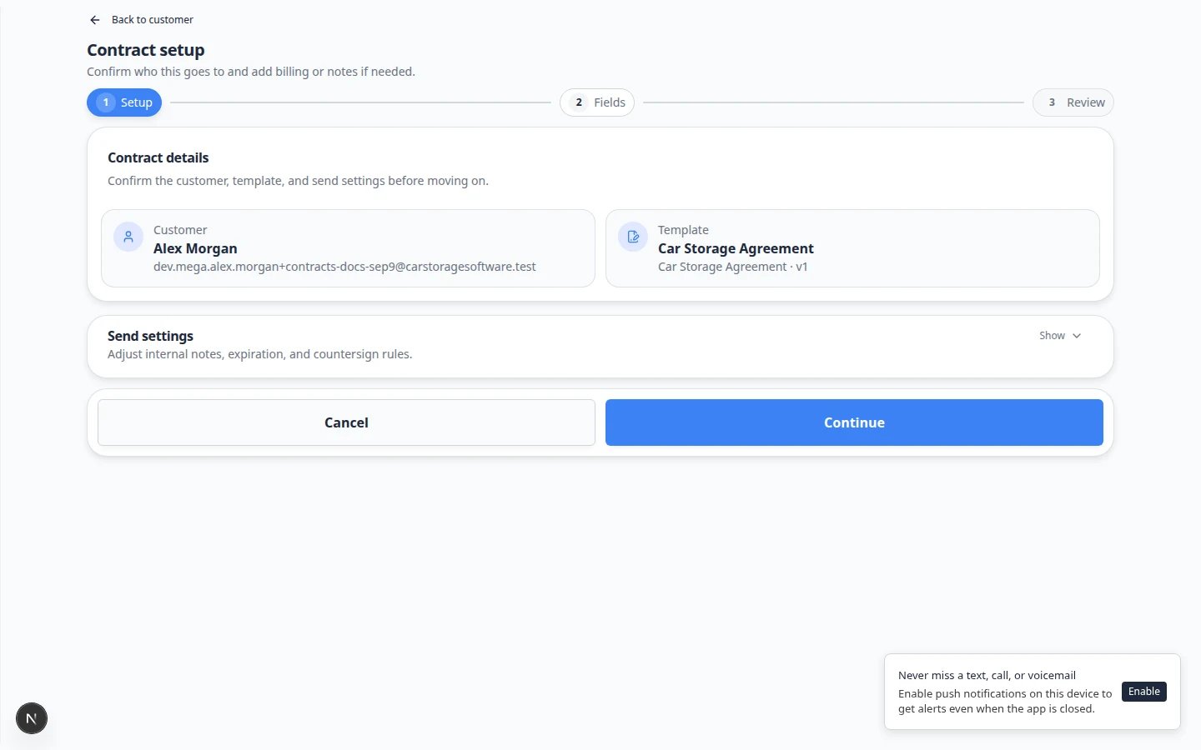Click customer name Alex Morgan
This screenshot has width=1201, height=750.
pos(195,248)
